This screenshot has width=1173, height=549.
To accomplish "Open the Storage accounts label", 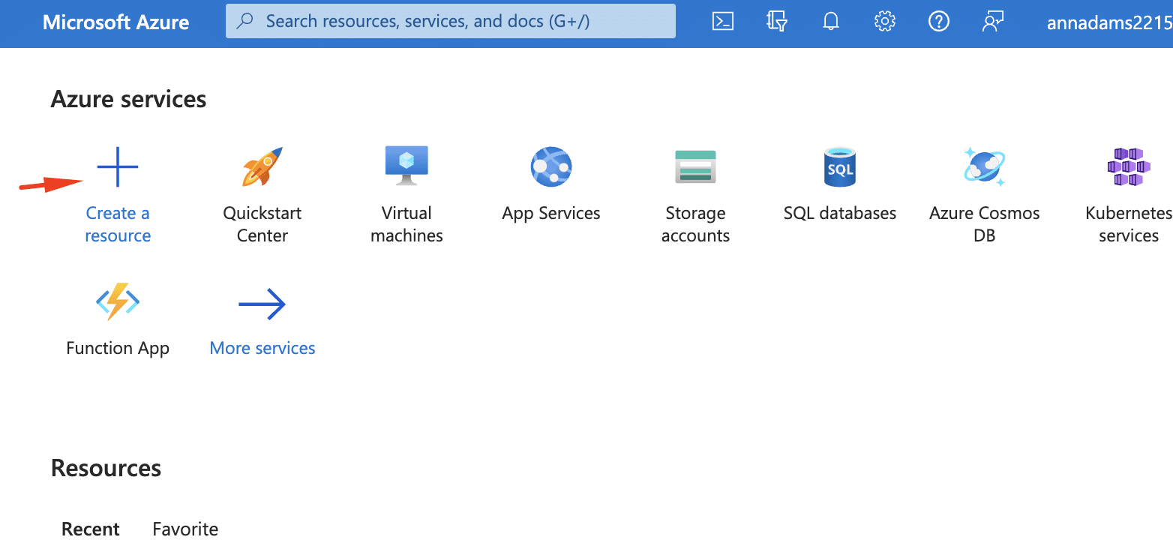I will pyautogui.click(x=695, y=224).
